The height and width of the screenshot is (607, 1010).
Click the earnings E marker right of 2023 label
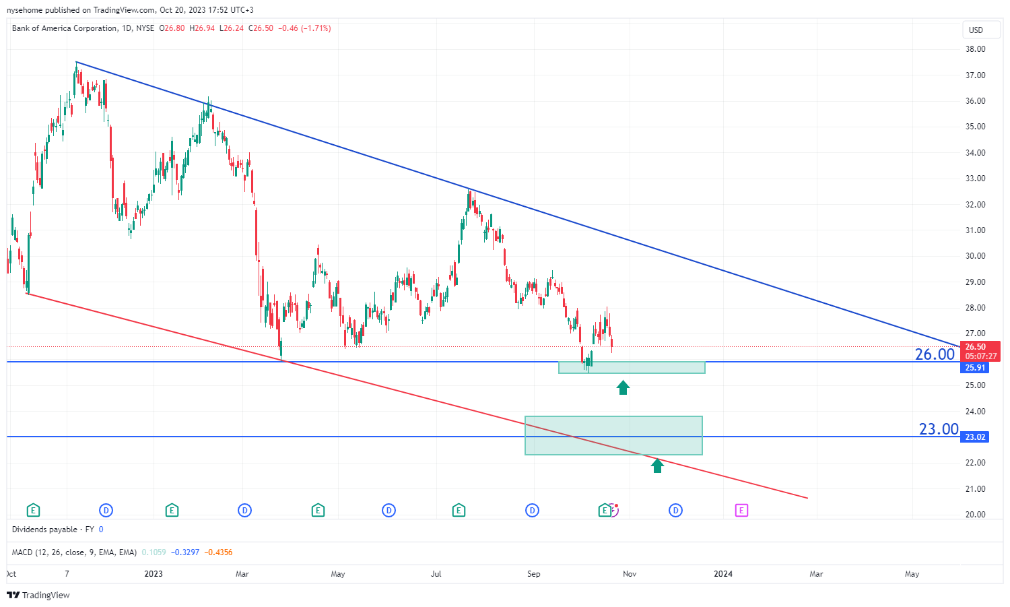[172, 511]
